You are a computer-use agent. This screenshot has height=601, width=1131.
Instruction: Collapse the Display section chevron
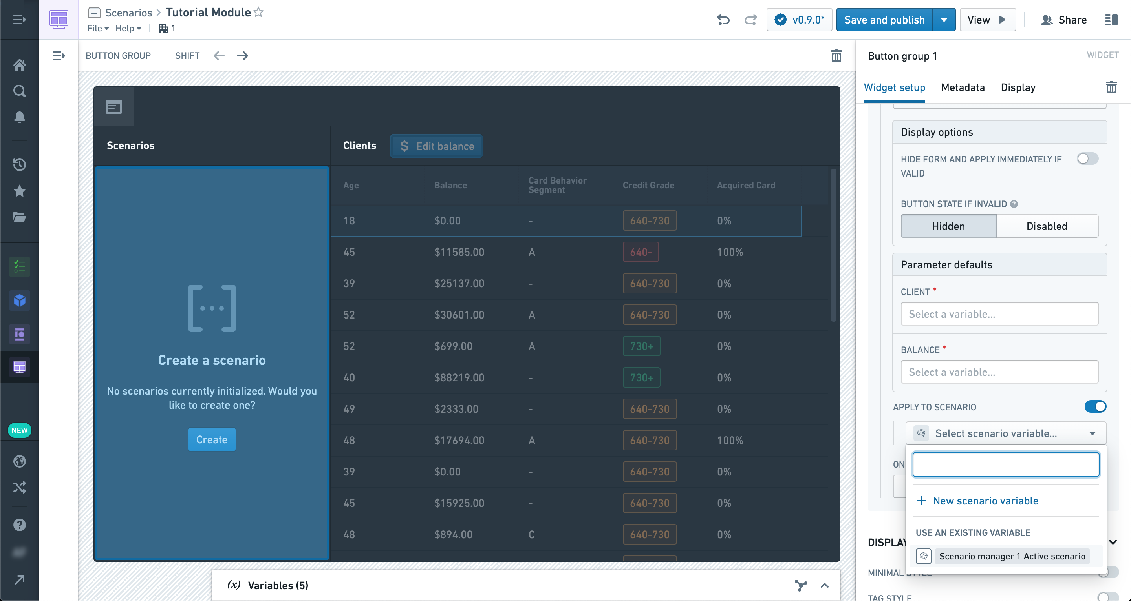click(1113, 542)
